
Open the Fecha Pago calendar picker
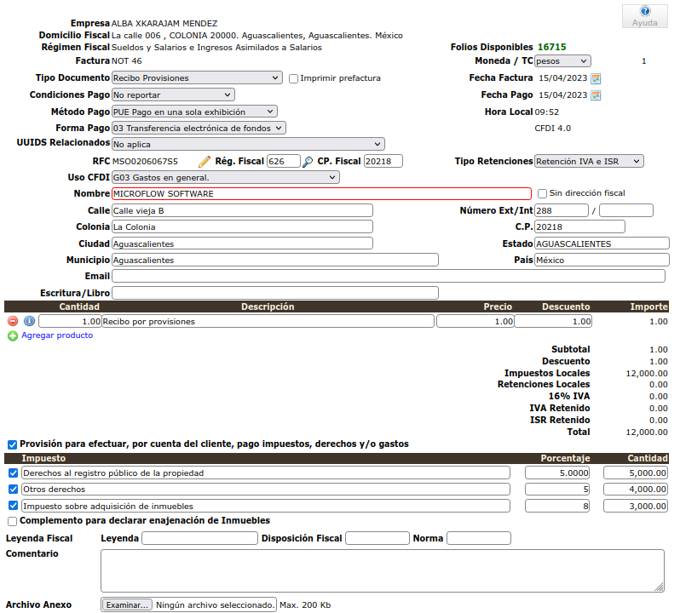596,95
